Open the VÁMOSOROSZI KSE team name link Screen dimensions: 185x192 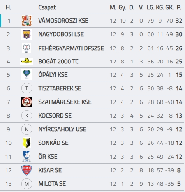click(63, 21)
